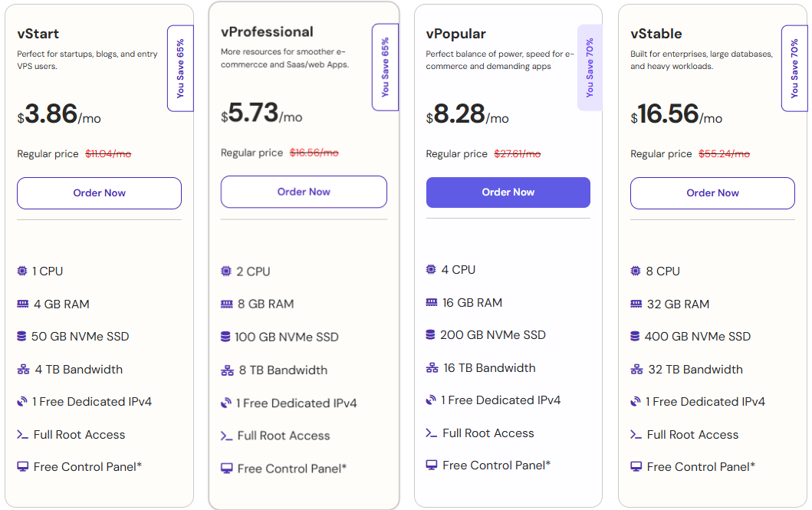
Task: Click the Free Control Panel monitor icon on vPopular
Action: [432, 464]
